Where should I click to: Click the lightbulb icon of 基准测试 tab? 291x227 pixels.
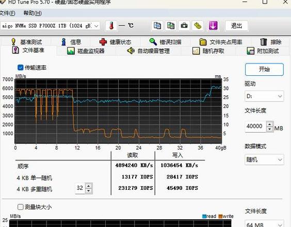pos(13,42)
